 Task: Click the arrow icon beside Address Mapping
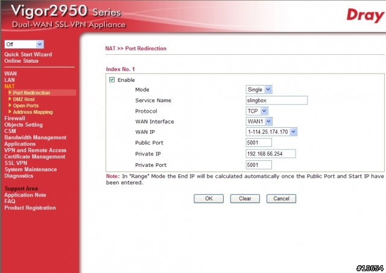tap(10, 111)
